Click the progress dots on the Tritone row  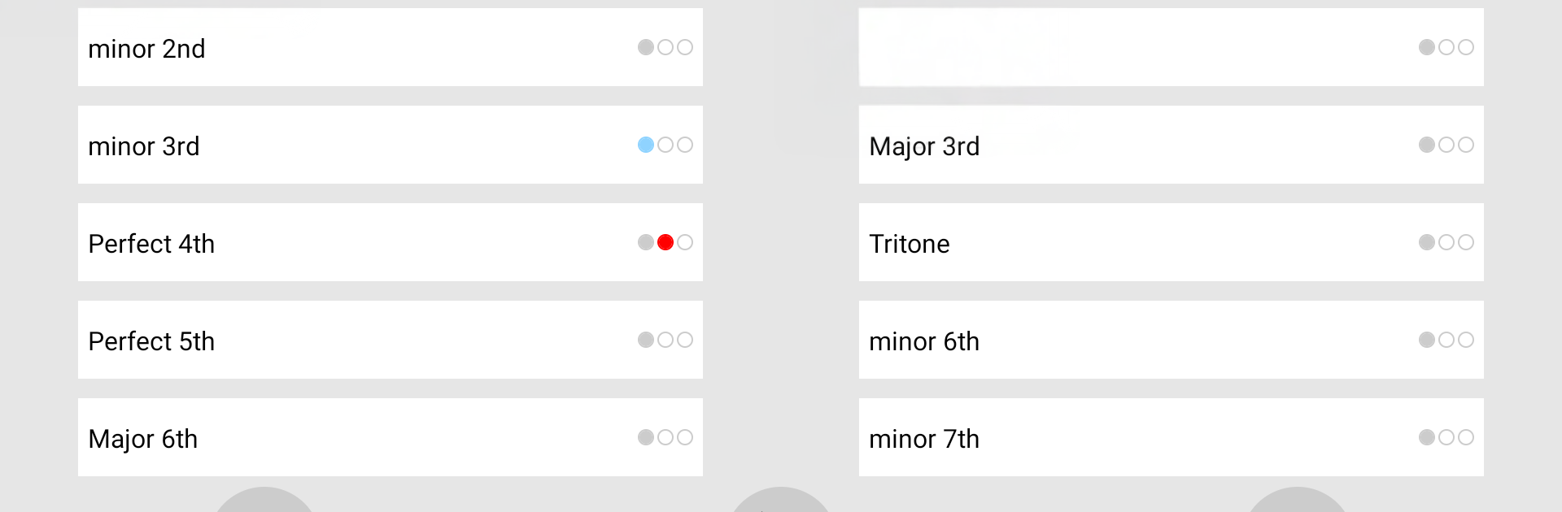click(1446, 242)
